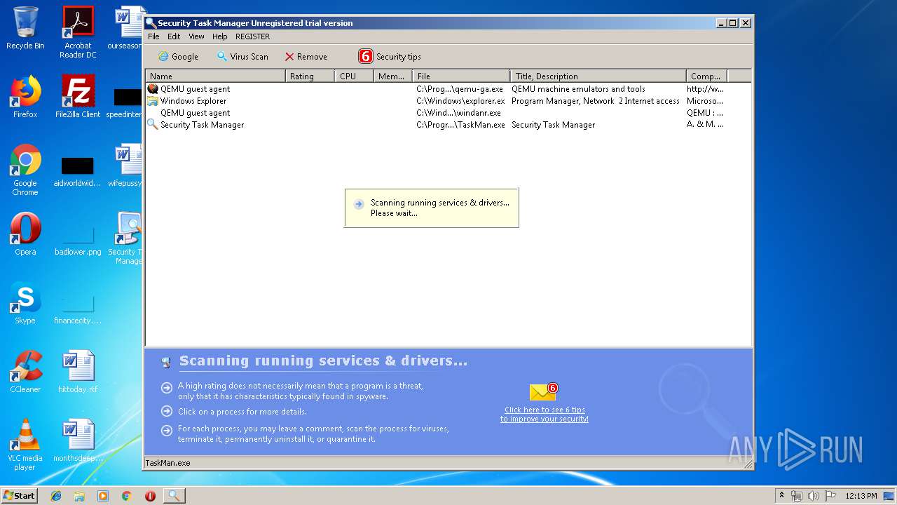
Task: Open the Help menu
Action: coord(220,36)
